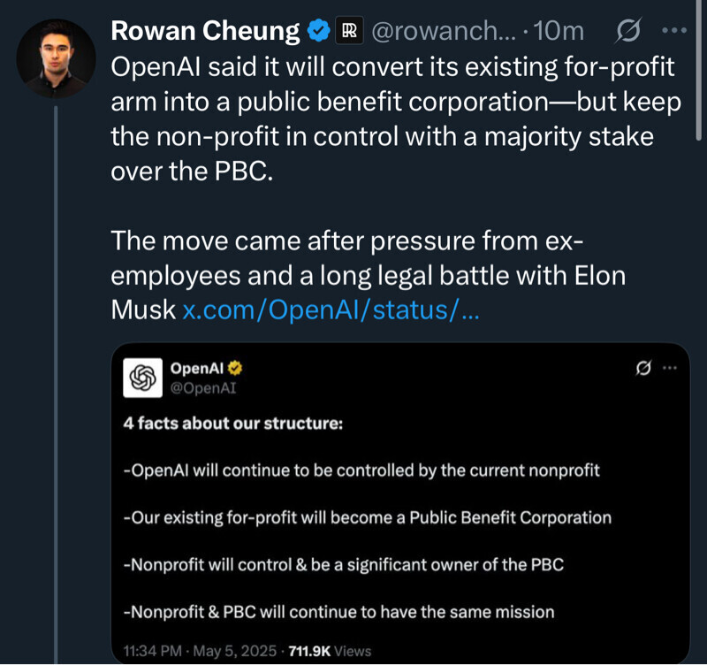Open the x.com/OpenAI/status link
Viewport: 707px width, 665px height.
coord(331,310)
